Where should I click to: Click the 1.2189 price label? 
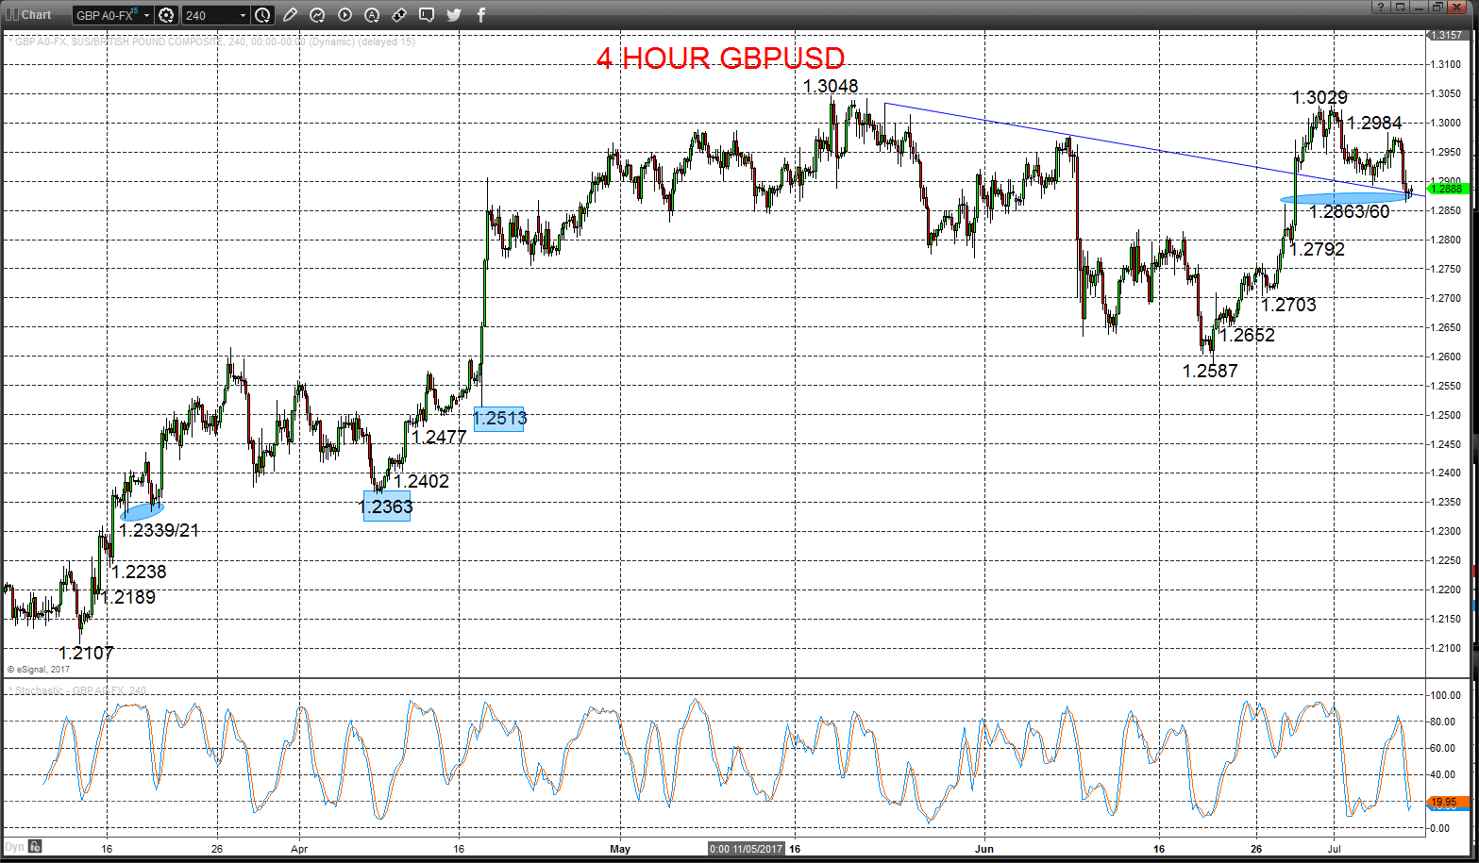[x=128, y=597]
